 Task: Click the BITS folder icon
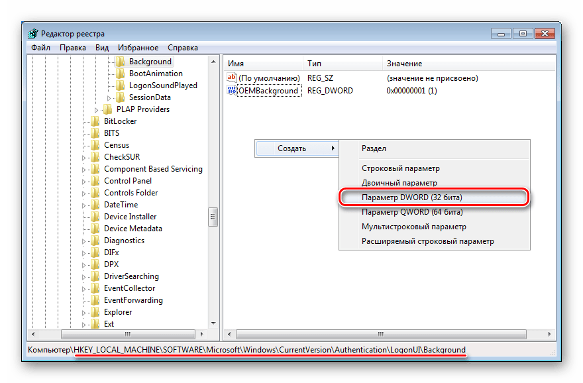(x=95, y=133)
